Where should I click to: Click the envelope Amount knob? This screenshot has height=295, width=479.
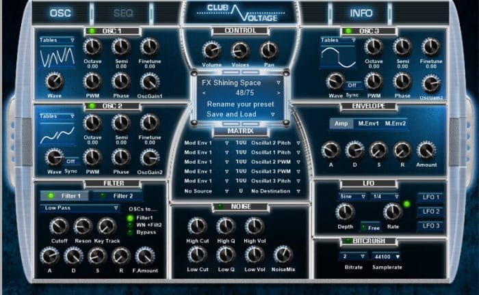[x=426, y=150]
